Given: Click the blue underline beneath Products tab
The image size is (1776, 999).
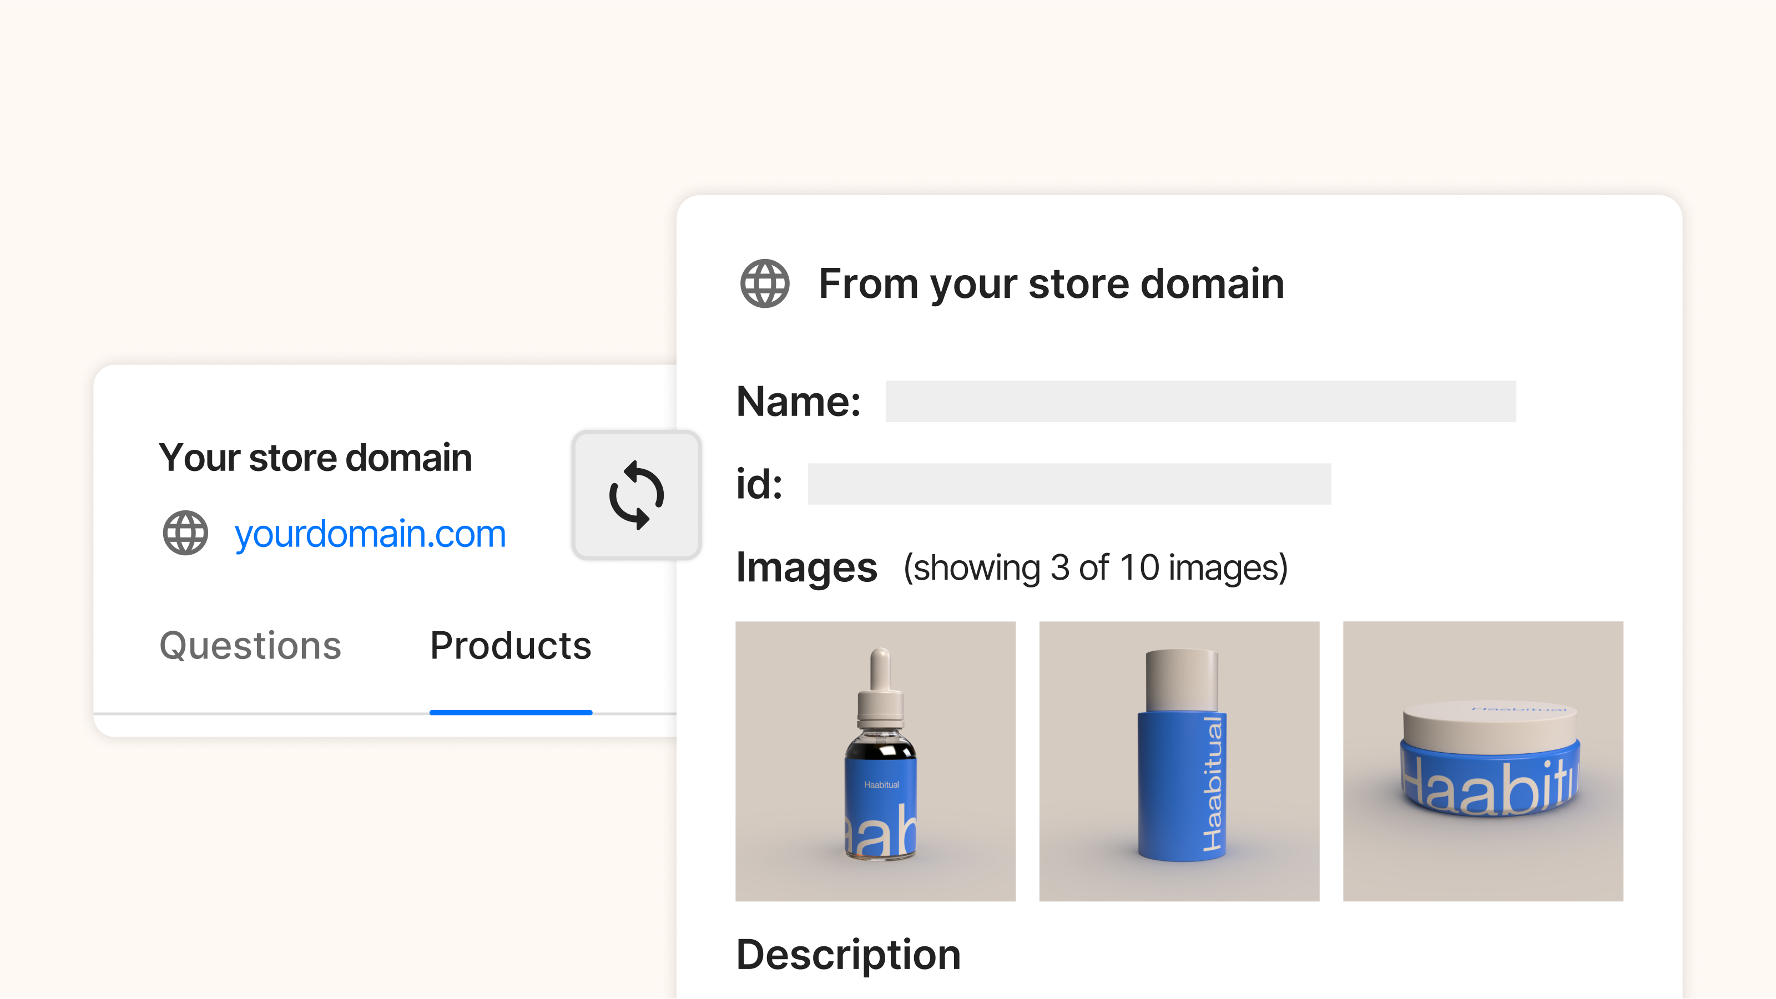Looking at the screenshot, I should pyautogui.click(x=510, y=712).
